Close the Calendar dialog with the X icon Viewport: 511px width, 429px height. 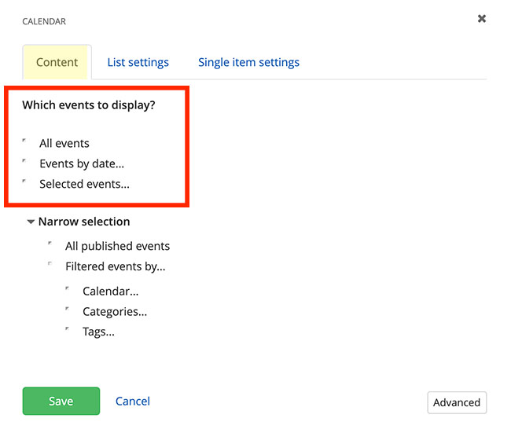[x=482, y=18]
